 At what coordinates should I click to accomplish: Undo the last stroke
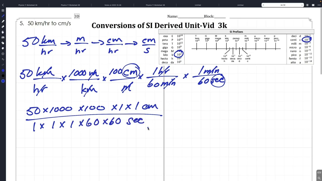pos(3,59)
